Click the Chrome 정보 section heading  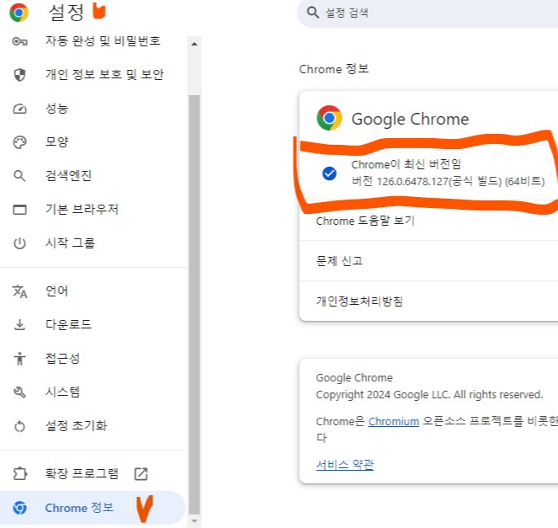tap(334, 69)
